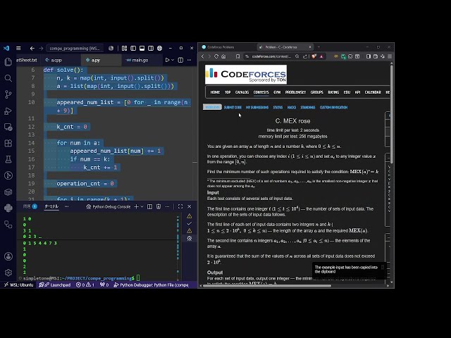Select the checkmark terminal entry in list
Image resolution: width=451 pixels, height=338 pixels.
pos(190,223)
